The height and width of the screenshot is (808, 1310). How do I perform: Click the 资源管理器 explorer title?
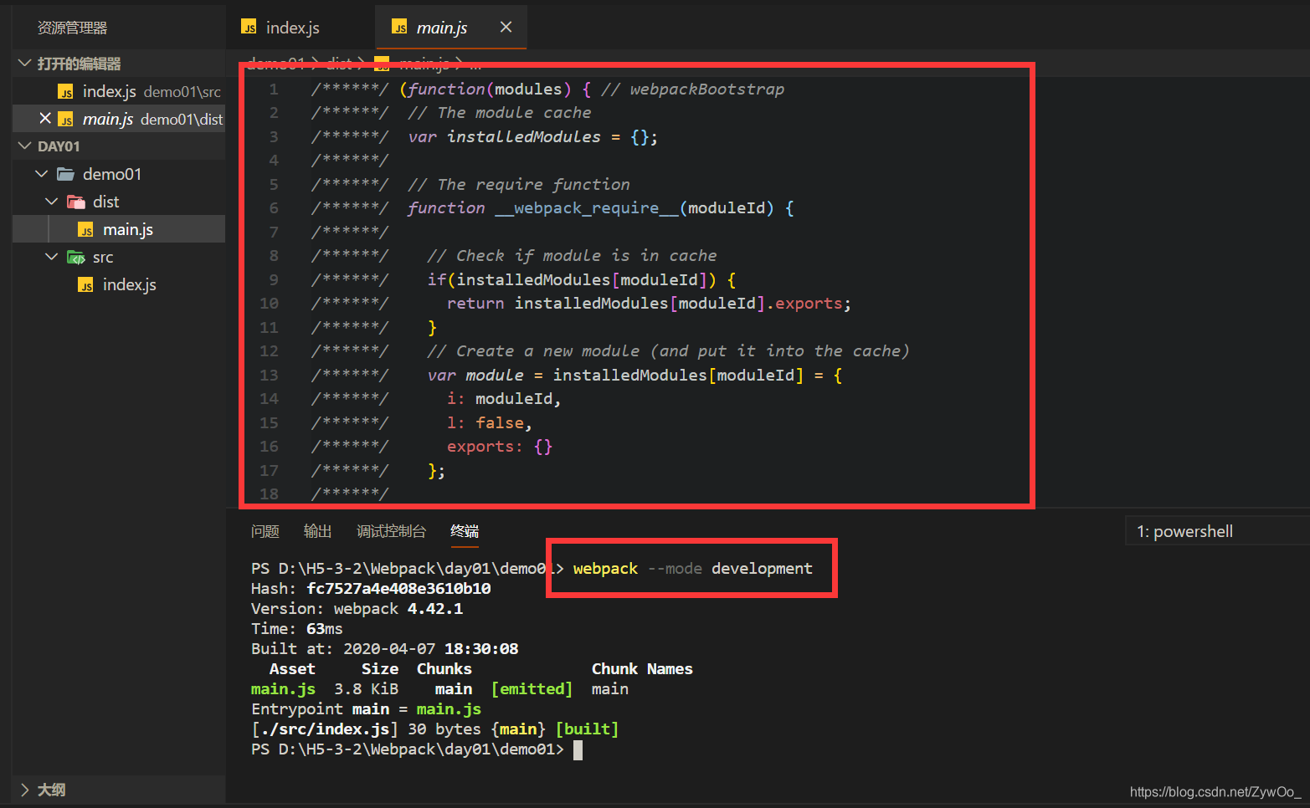click(x=72, y=28)
